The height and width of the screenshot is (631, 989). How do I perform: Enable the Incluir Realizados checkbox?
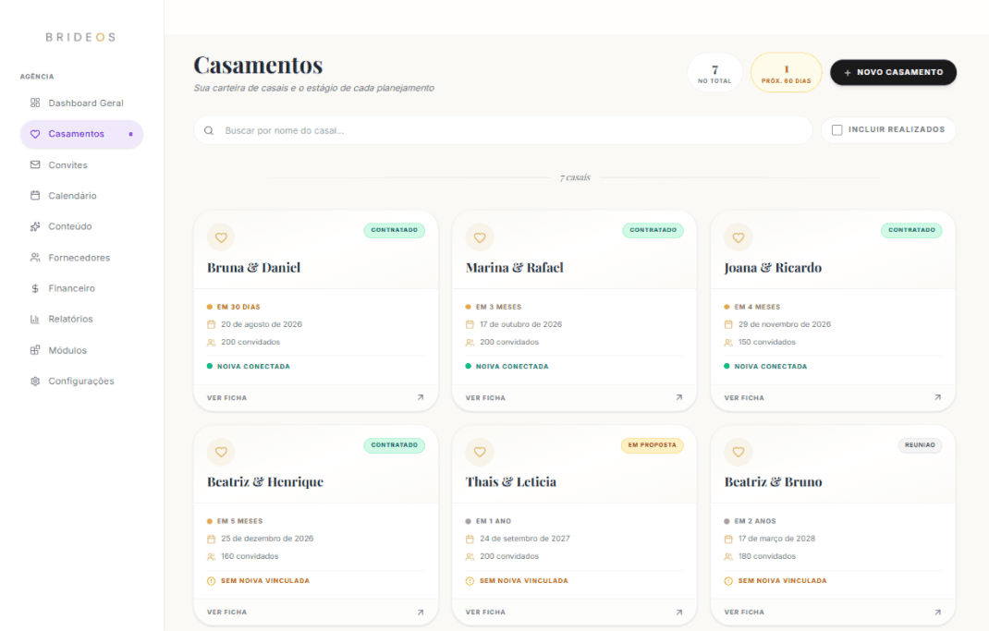[837, 130]
